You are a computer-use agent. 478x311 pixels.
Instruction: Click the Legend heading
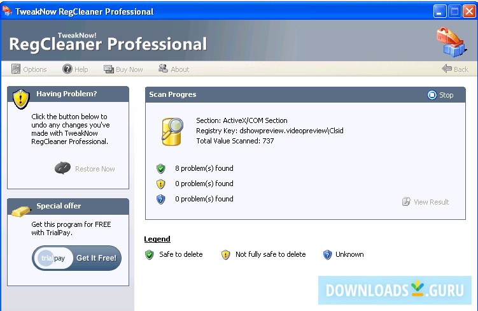(x=157, y=239)
